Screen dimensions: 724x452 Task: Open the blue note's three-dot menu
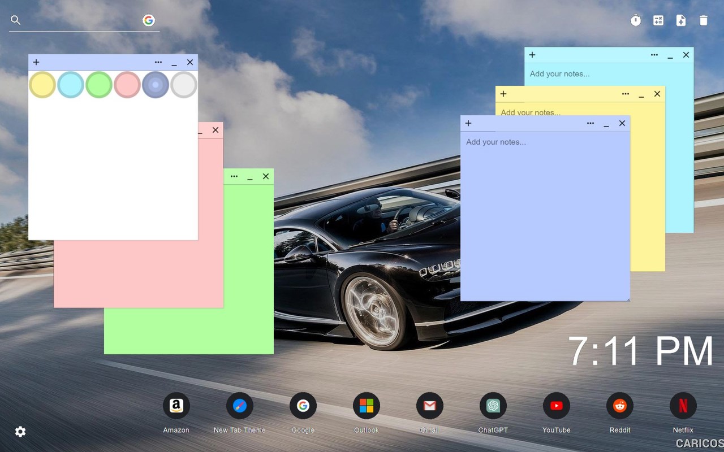tap(591, 123)
